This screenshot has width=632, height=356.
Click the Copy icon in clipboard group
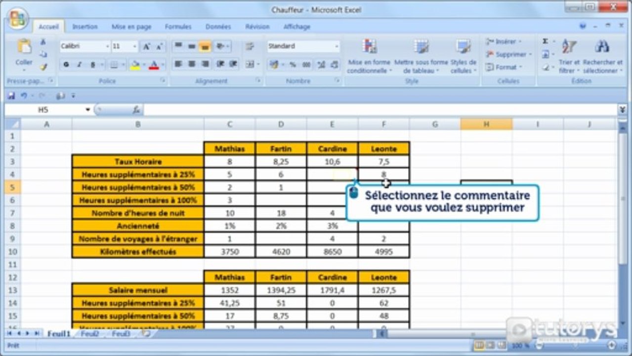(43, 54)
